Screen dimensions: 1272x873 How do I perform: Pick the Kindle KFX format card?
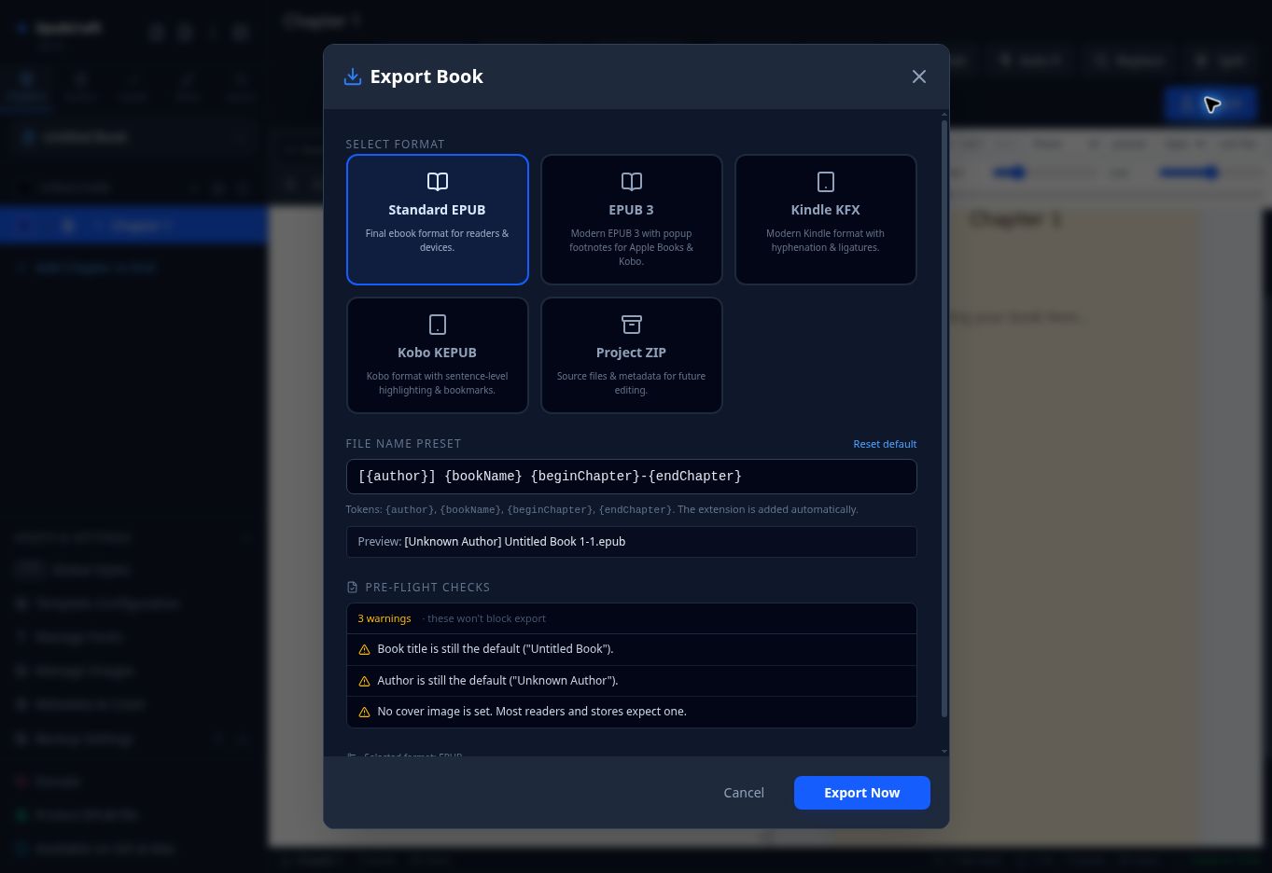pyautogui.click(x=826, y=219)
